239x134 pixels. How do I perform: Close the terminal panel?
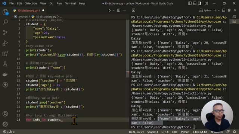pos(235,10)
